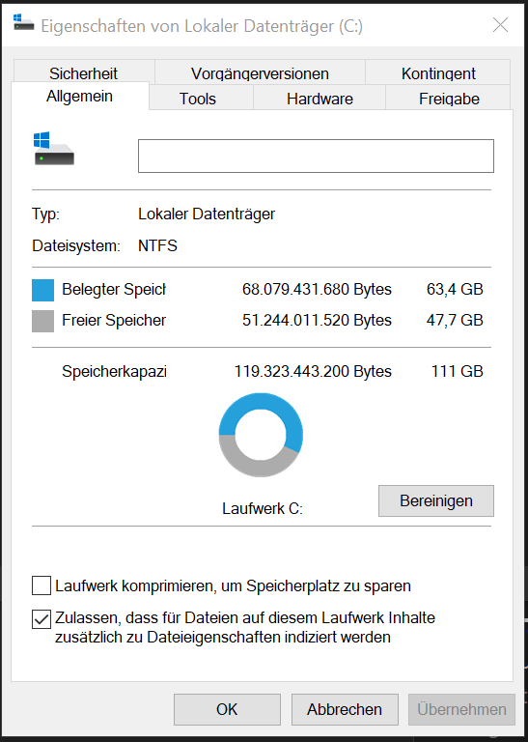Image resolution: width=528 pixels, height=742 pixels.
Task: Click the Übernehmen button
Action: point(461,709)
